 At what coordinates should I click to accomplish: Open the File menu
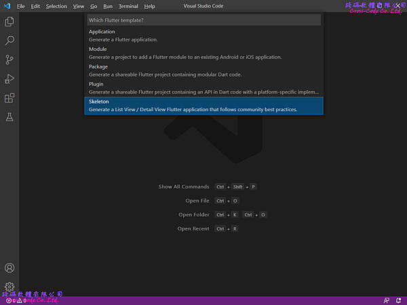tap(21, 6)
